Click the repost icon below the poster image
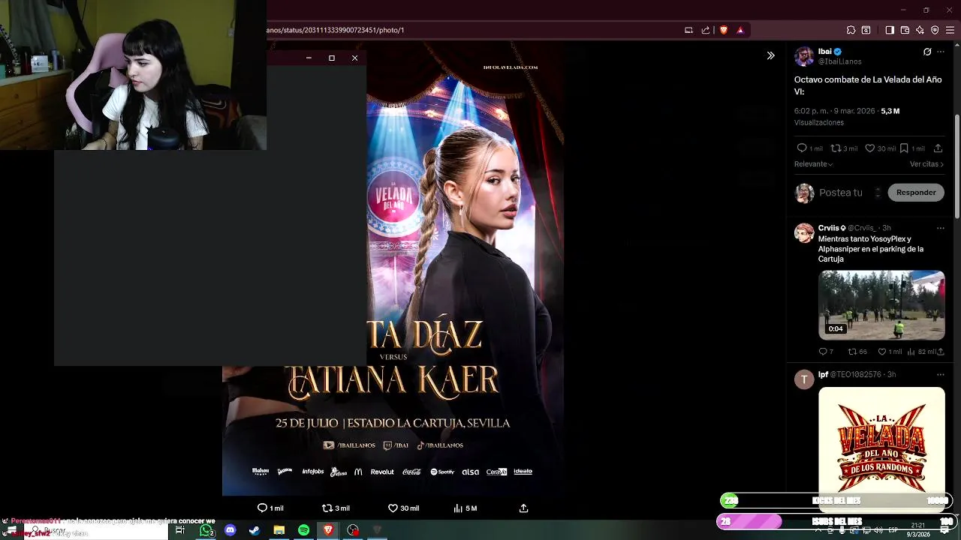This screenshot has height=540, width=961. click(x=327, y=508)
